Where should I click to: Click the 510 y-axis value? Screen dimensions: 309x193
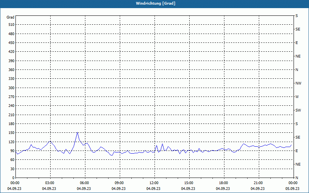click(12, 25)
